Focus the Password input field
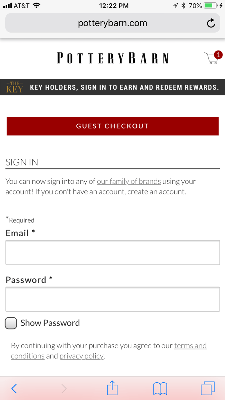 point(112,299)
